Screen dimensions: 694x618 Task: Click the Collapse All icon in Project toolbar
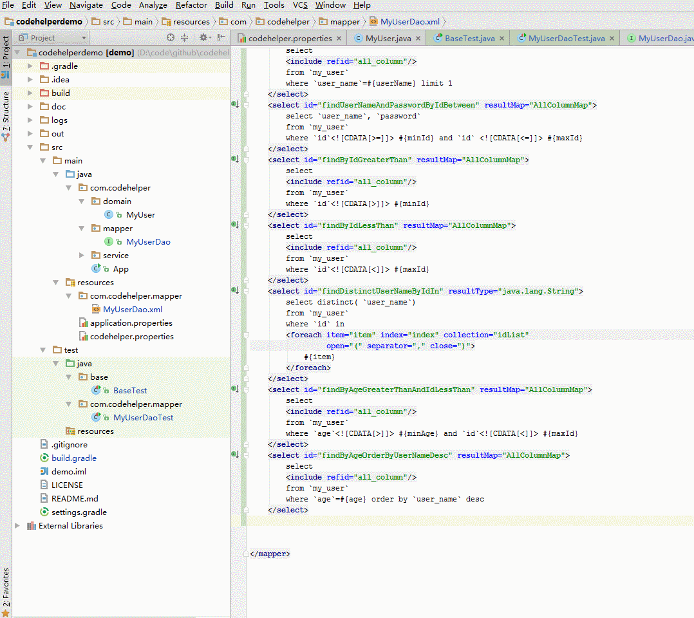coord(183,37)
